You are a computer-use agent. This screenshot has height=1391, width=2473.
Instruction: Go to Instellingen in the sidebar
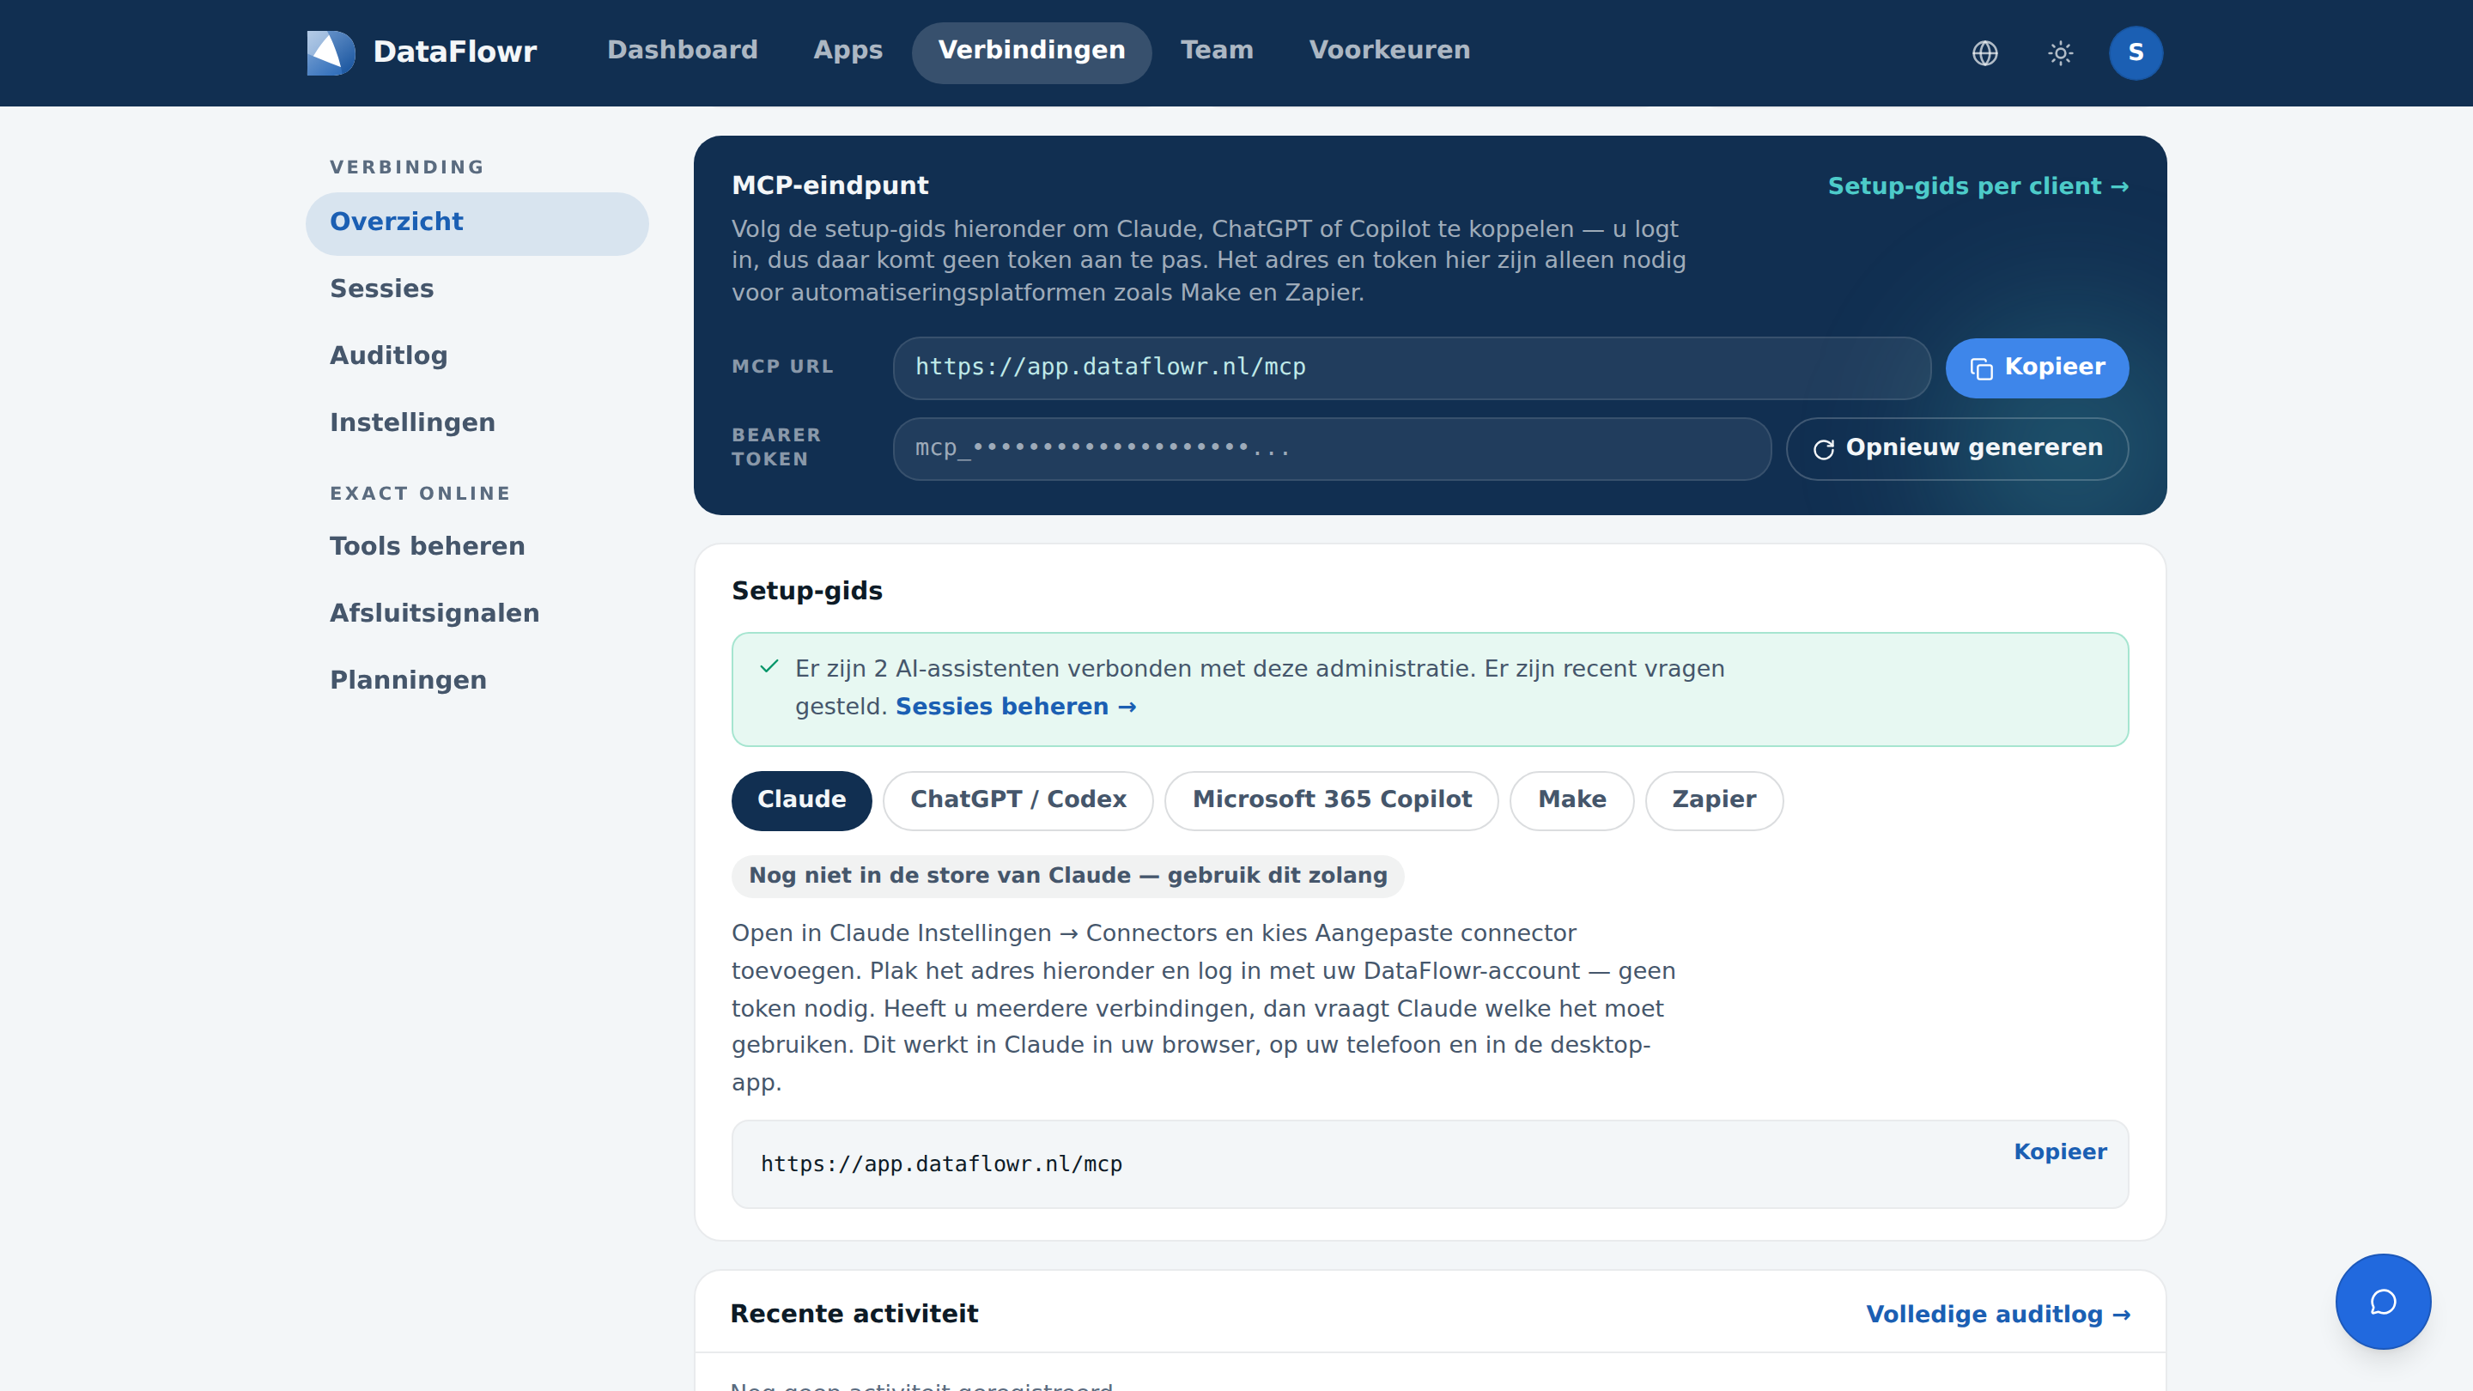pos(477,423)
